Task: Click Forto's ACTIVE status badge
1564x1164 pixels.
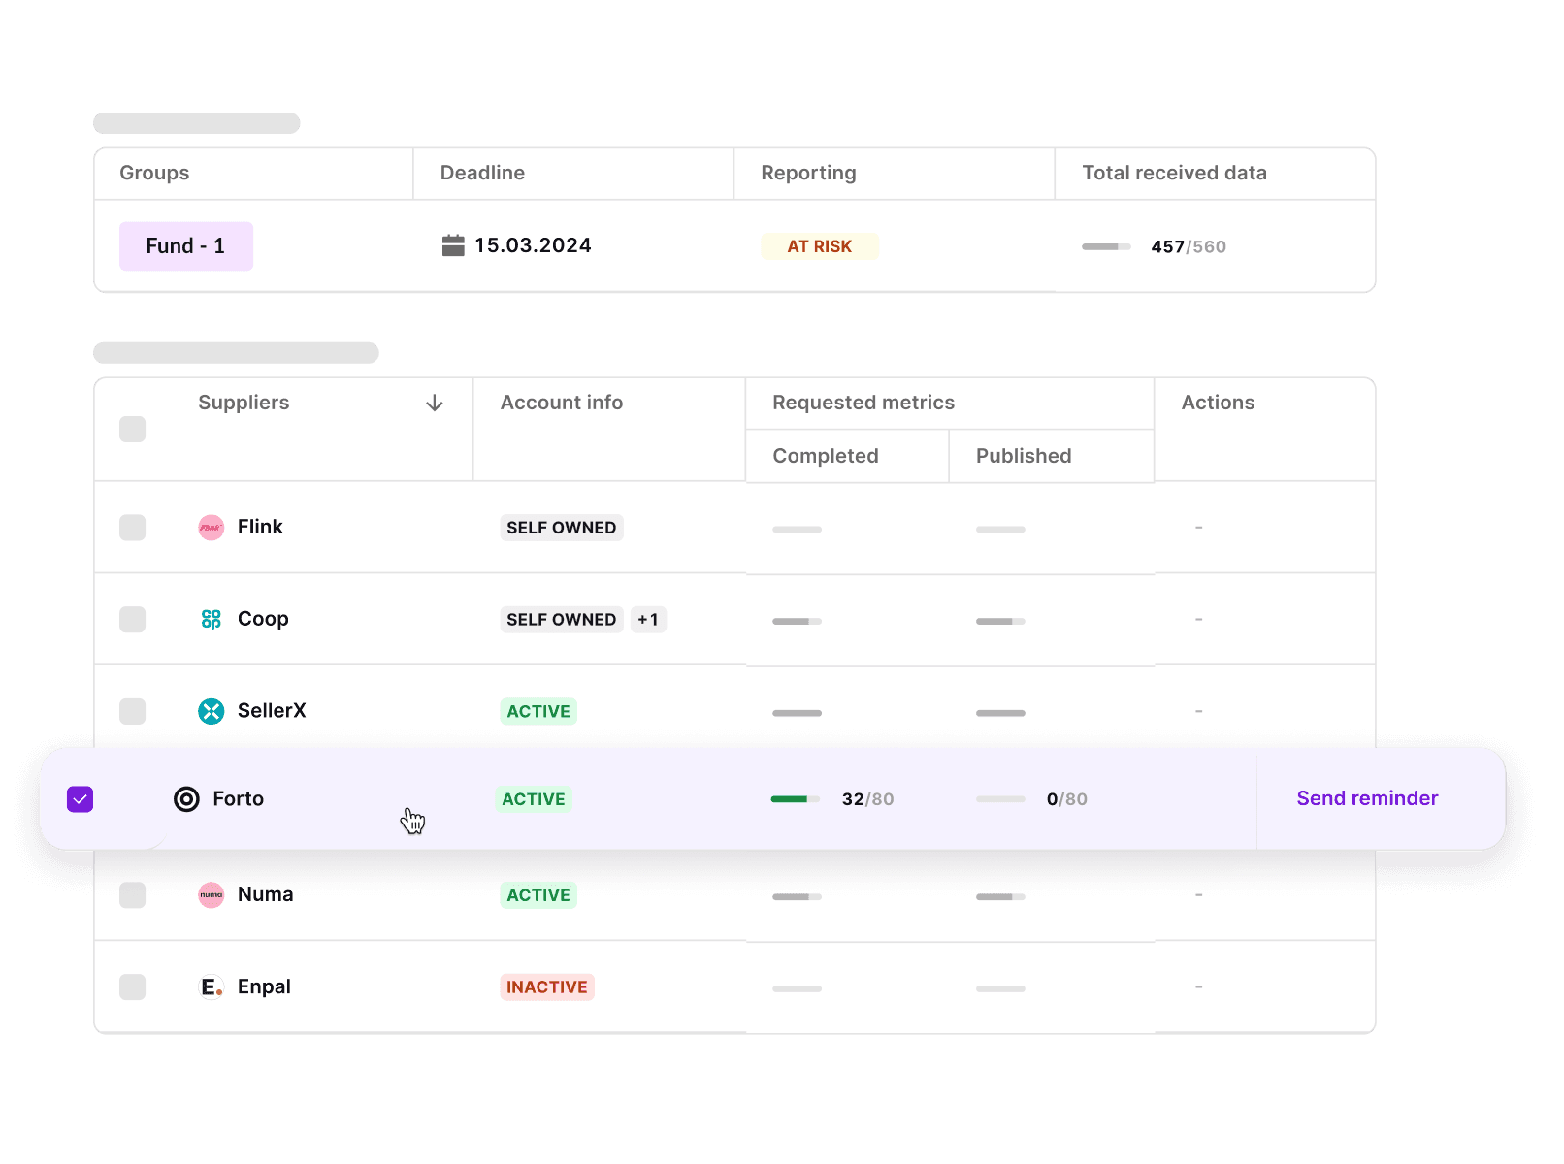Action: (x=534, y=799)
